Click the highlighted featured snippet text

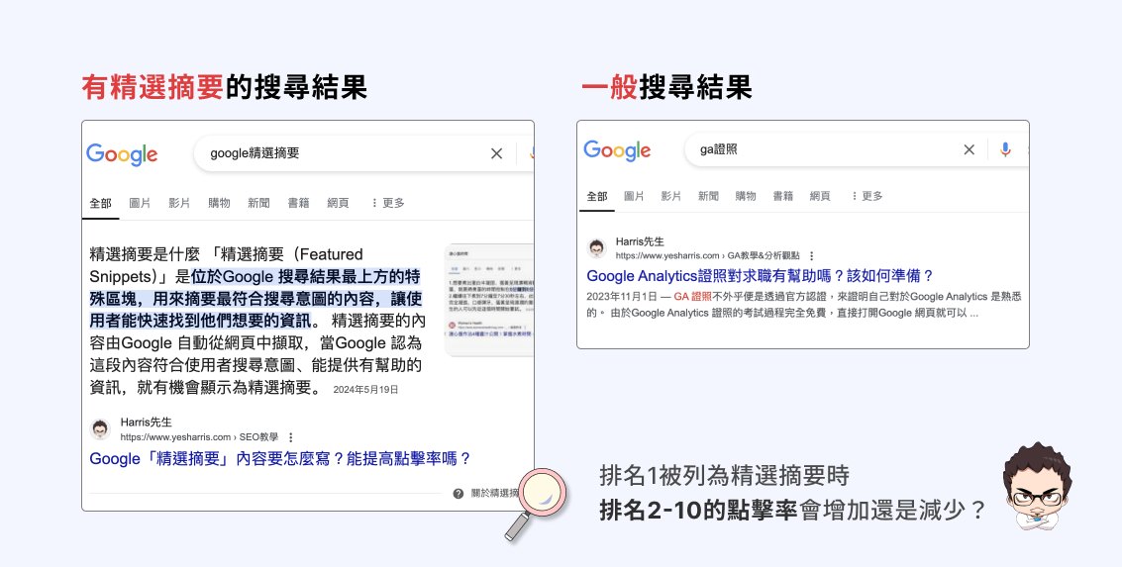coord(255,298)
